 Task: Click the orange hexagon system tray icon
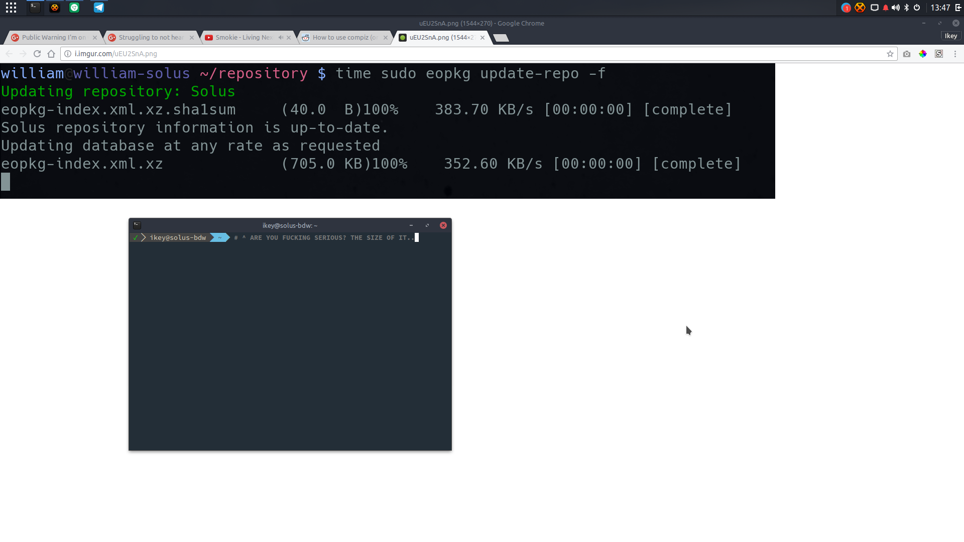point(860,8)
